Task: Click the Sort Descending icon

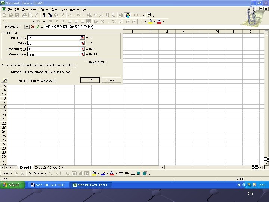Action: [113, 15]
